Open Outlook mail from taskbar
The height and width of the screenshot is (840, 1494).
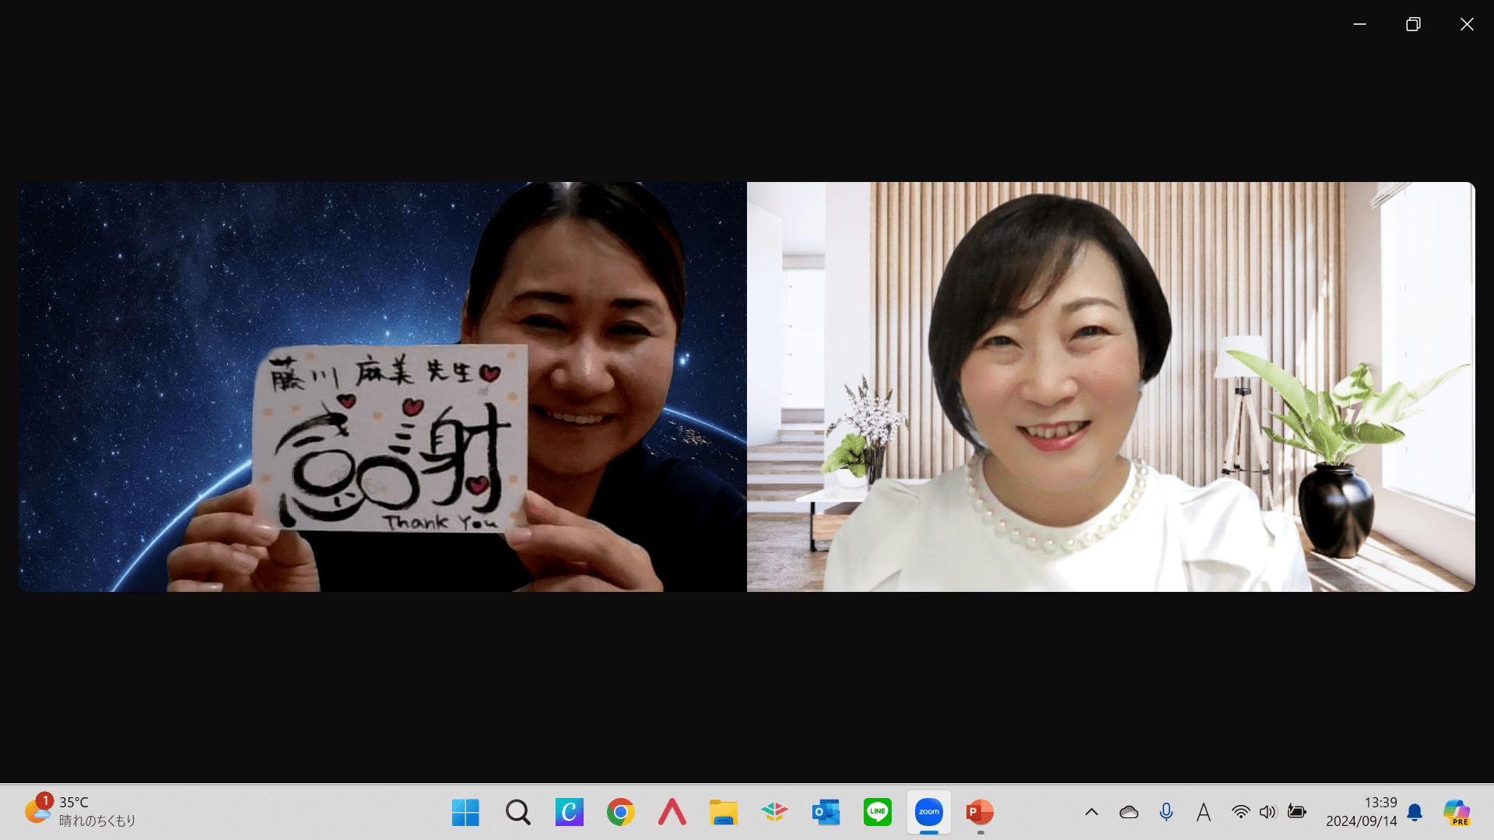[x=826, y=812]
